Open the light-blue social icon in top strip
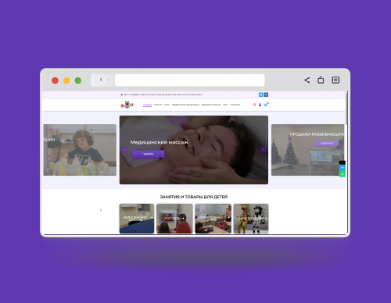 click(260, 94)
